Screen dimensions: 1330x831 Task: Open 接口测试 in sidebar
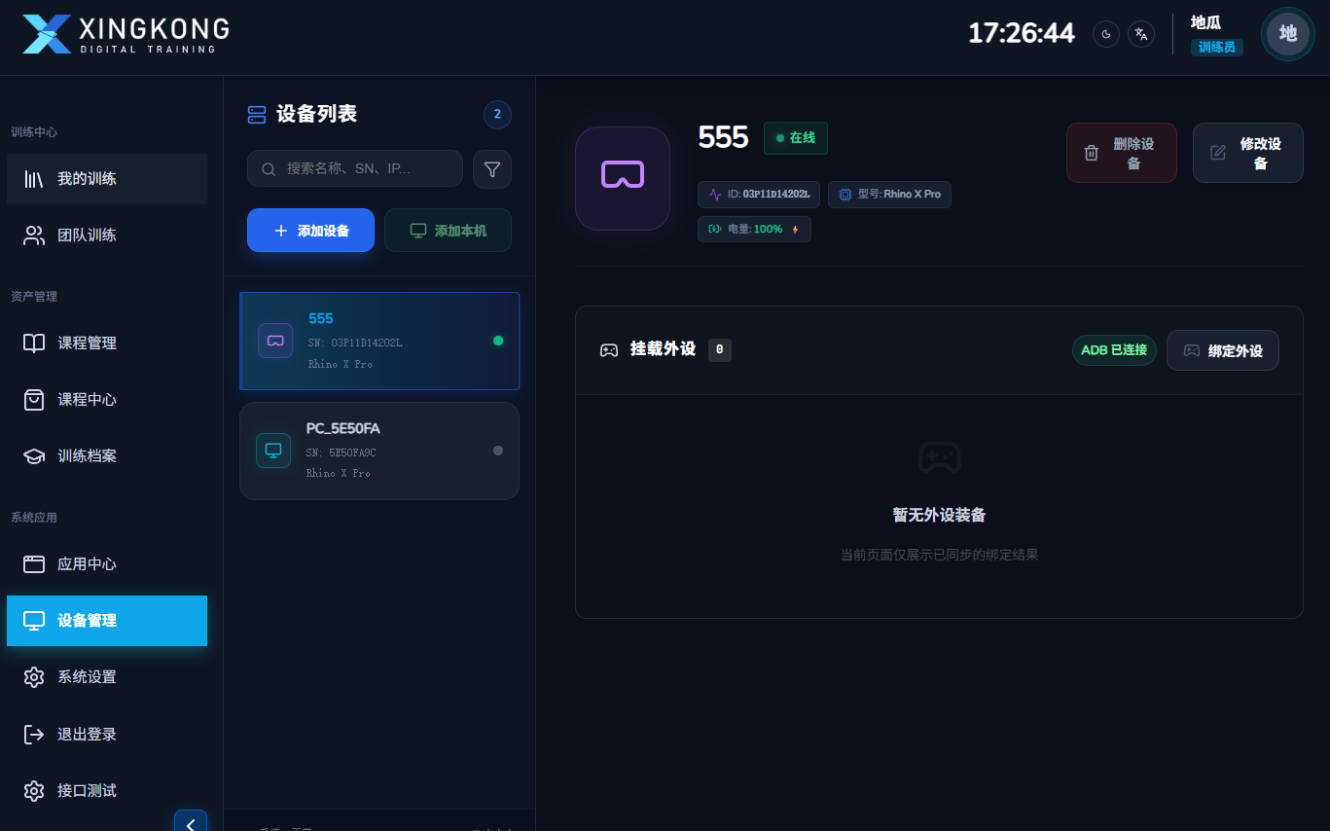pyautogui.click(x=107, y=791)
